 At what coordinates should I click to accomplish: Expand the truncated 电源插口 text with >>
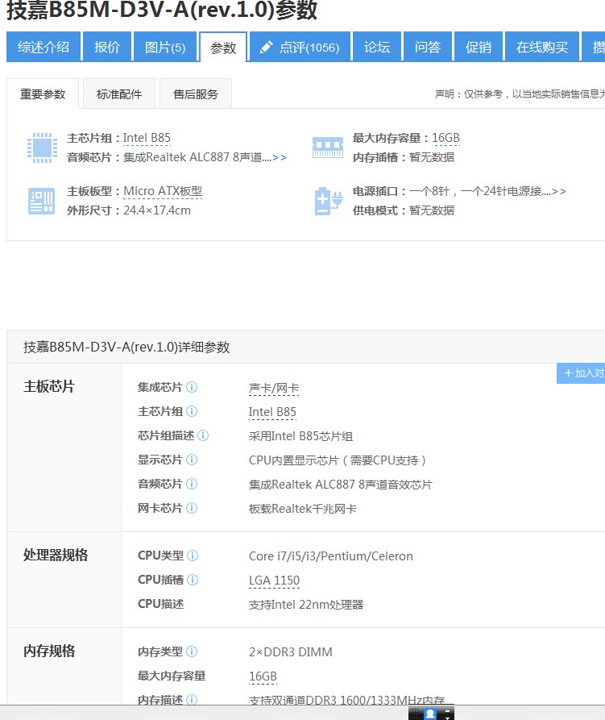559,191
